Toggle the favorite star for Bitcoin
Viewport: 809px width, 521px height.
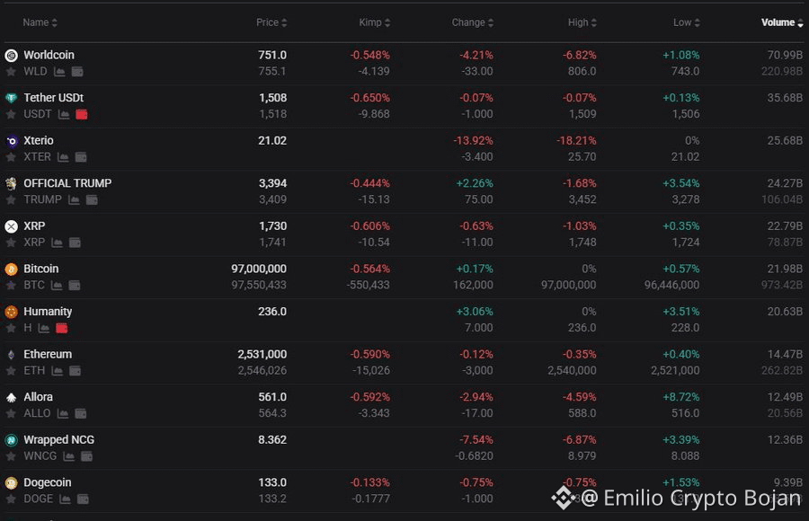pos(11,286)
